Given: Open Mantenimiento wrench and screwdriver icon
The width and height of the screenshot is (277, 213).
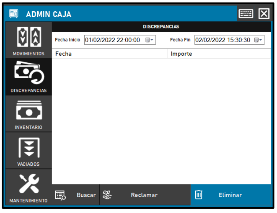Looking at the screenshot, I should tap(28, 184).
